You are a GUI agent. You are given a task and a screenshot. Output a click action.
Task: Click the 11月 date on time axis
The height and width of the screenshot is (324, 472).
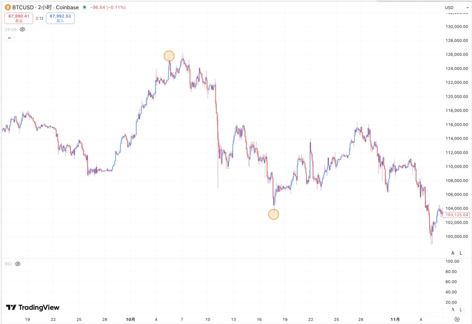pyautogui.click(x=395, y=319)
